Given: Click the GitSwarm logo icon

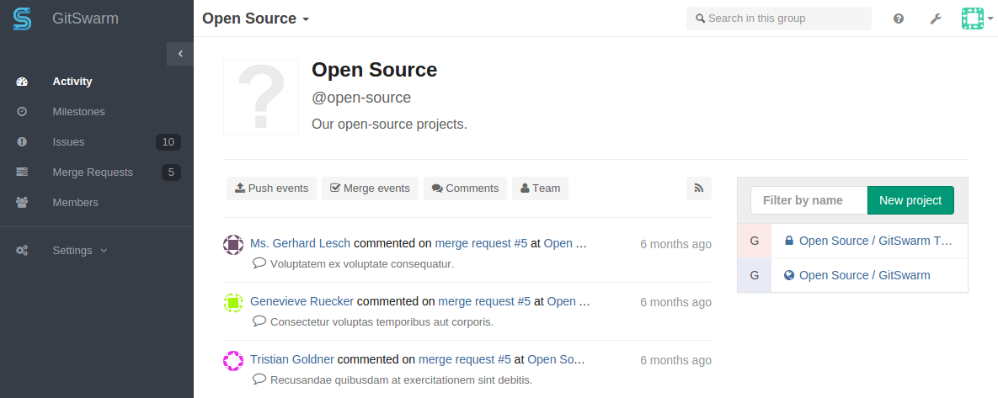Looking at the screenshot, I should 22,19.
